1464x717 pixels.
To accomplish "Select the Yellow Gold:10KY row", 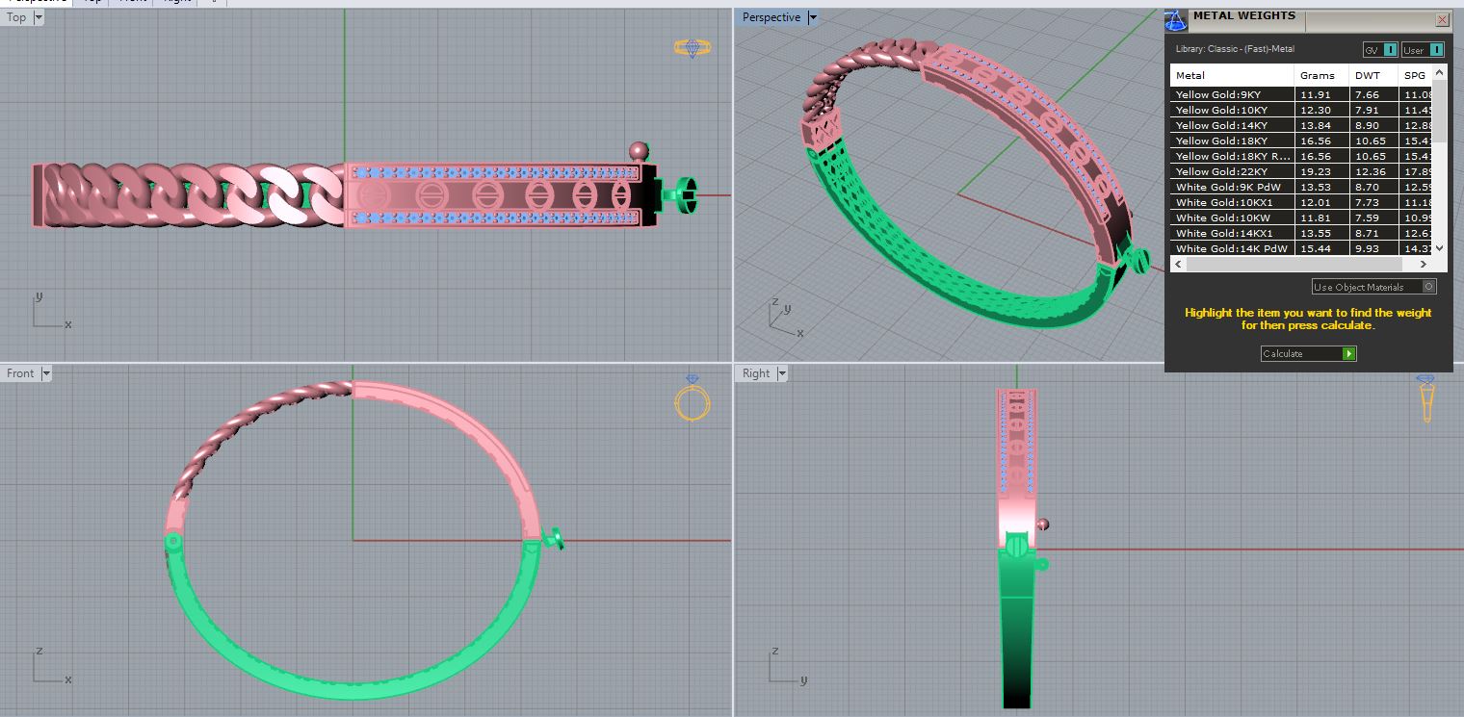I will tap(1301, 110).
